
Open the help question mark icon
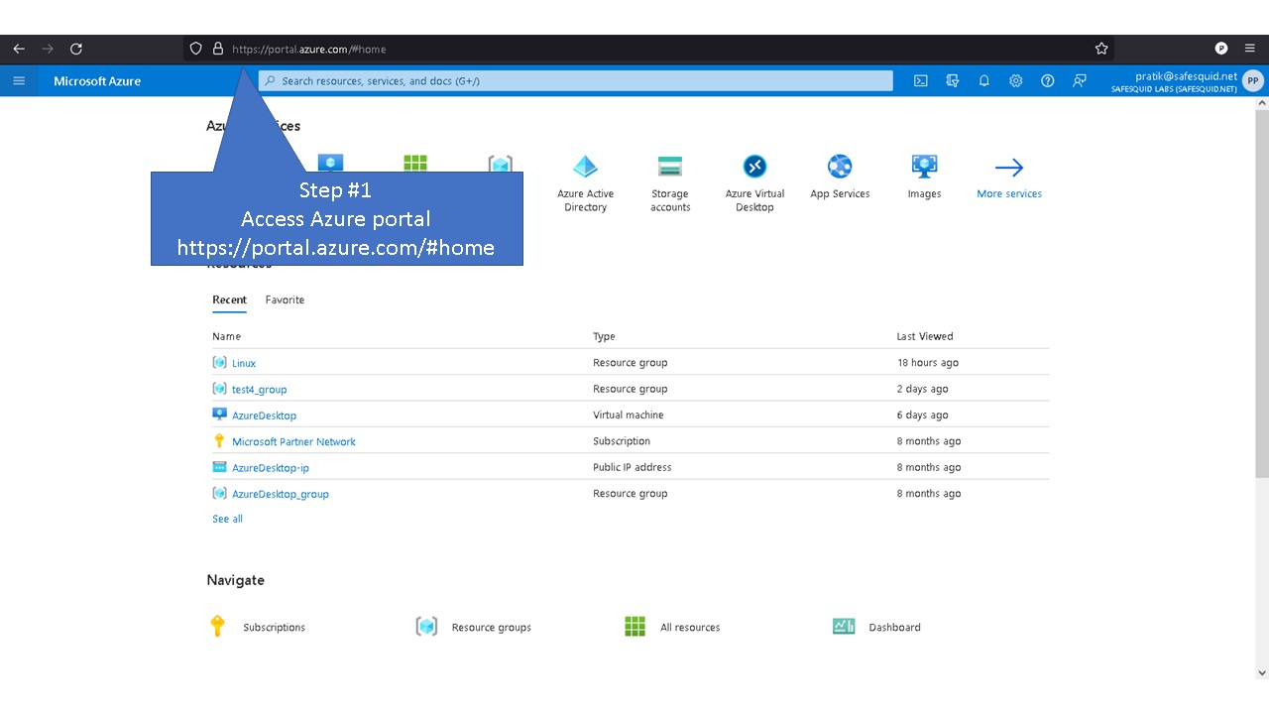pos(1048,81)
